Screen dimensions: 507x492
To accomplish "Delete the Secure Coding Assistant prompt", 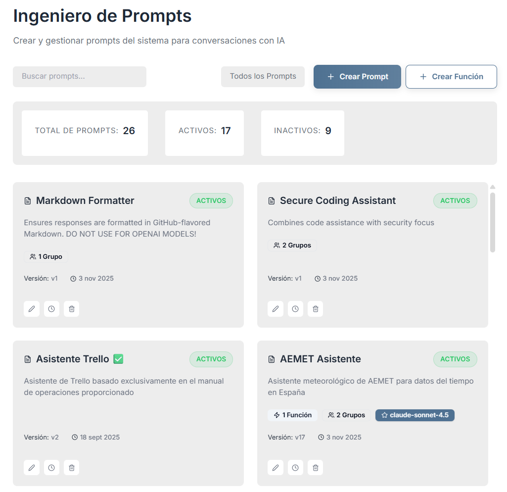I will tap(315, 308).
